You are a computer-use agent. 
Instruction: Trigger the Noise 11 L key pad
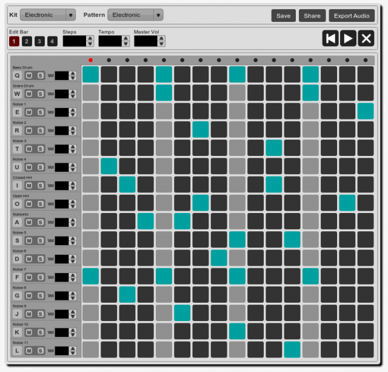17,351
